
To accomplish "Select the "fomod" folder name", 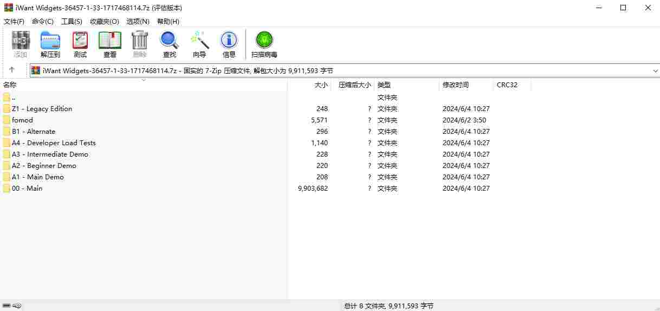I will pos(22,120).
